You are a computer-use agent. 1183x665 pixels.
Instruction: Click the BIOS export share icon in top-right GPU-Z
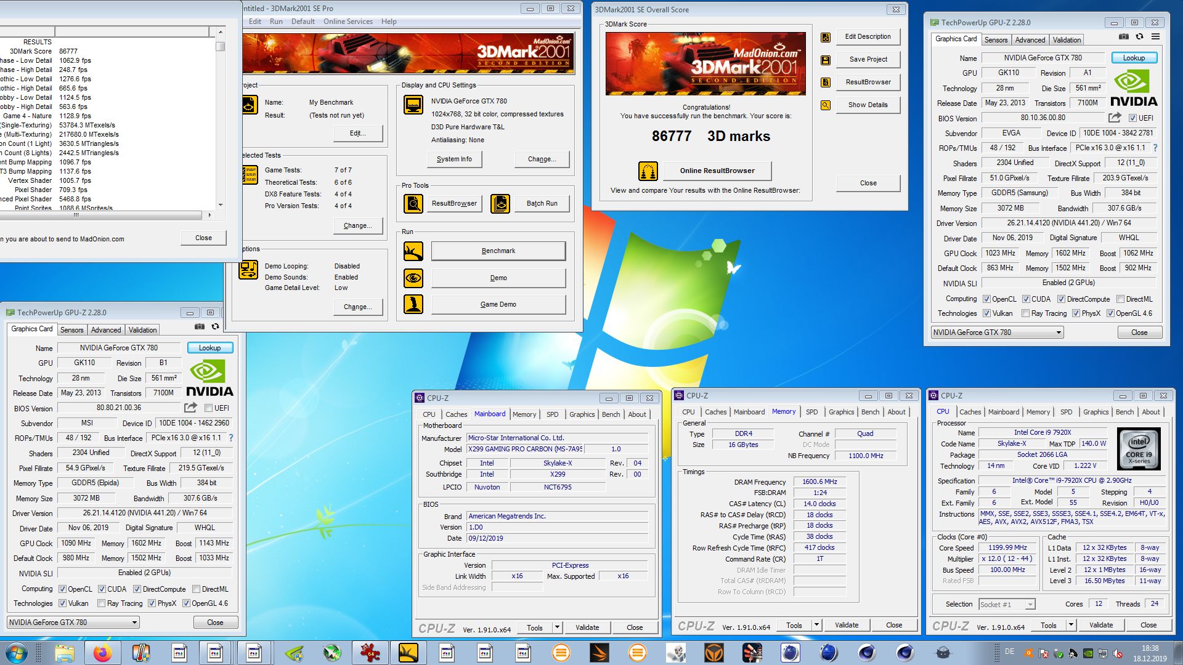(1115, 118)
